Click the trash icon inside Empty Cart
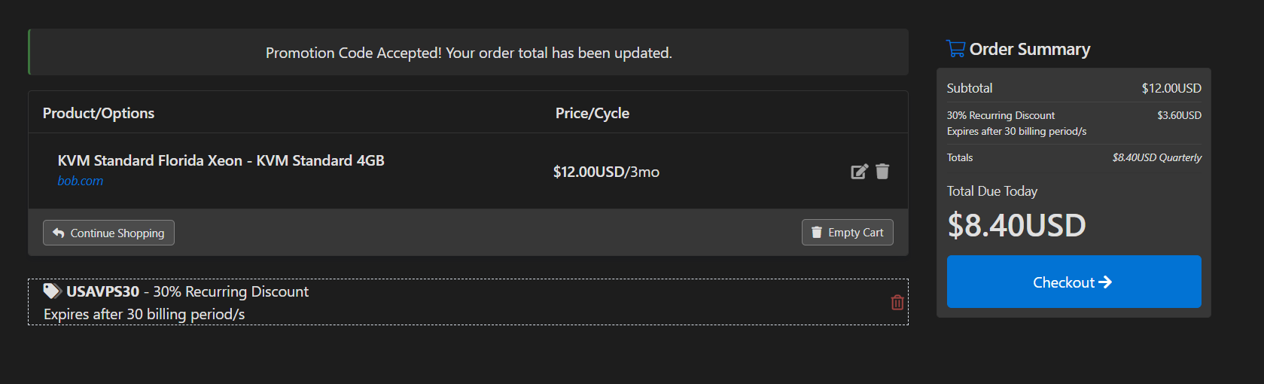Image resolution: width=1264 pixels, height=384 pixels. pyautogui.click(x=817, y=233)
